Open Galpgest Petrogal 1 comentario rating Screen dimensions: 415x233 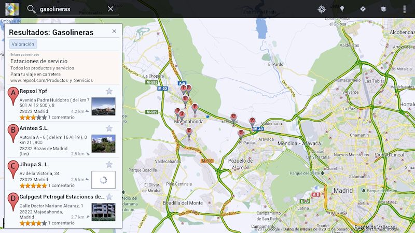click(47, 223)
